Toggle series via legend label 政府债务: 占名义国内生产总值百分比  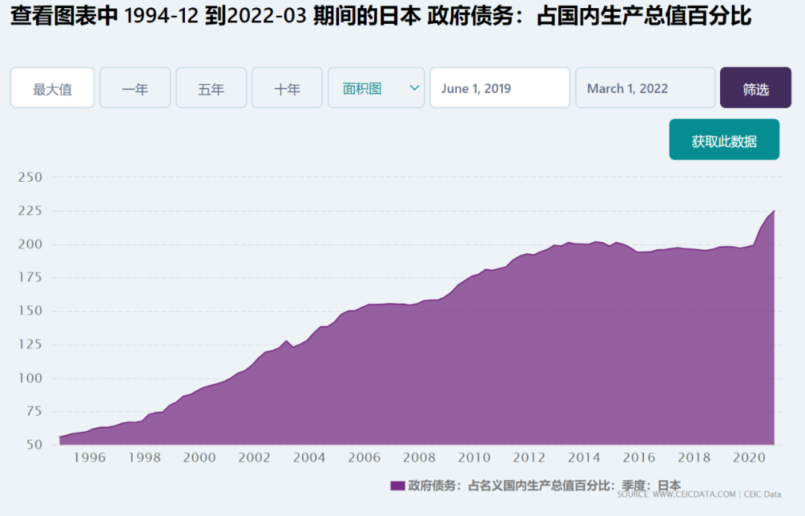pyautogui.click(x=544, y=485)
